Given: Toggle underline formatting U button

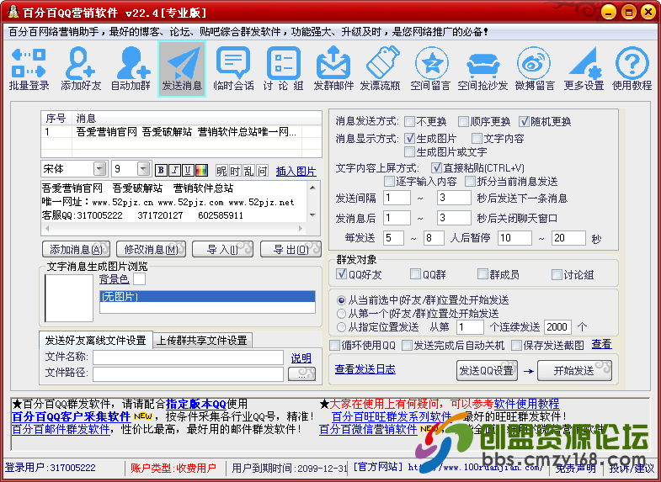Looking at the screenshot, I should pyautogui.click(x=188, y=170).
